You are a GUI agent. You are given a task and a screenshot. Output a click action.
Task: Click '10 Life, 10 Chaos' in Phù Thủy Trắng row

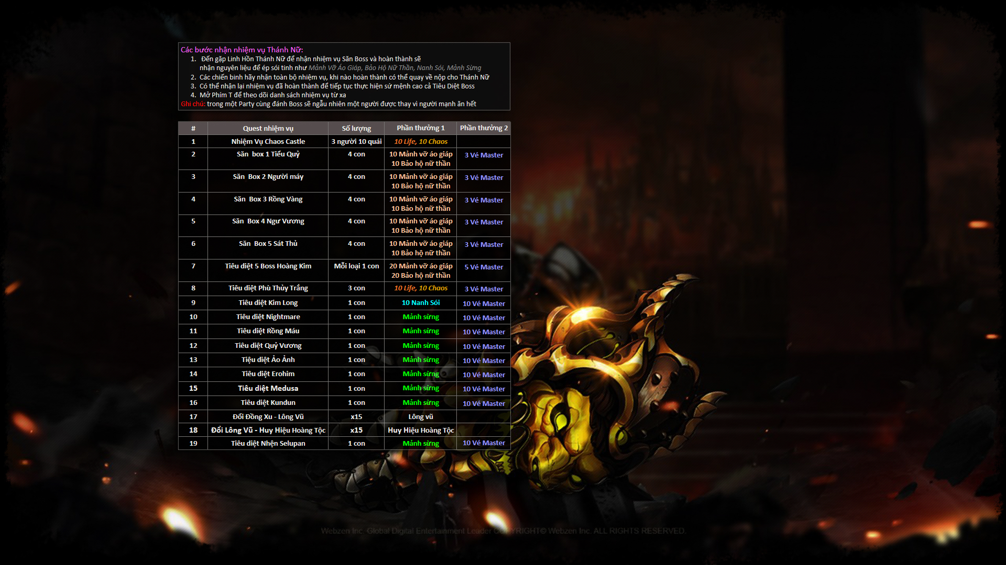pos(420,288)
